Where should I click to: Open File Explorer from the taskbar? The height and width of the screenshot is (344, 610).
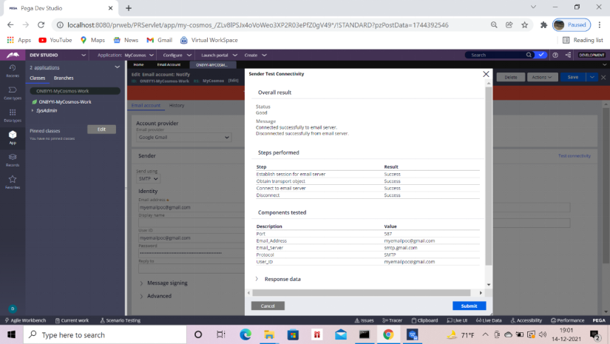pyautogui.click(x=269, y=334)
